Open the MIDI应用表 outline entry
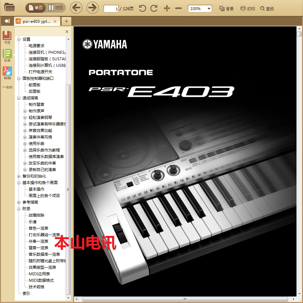The image size is (303, 303). click(x=39, y=274)
